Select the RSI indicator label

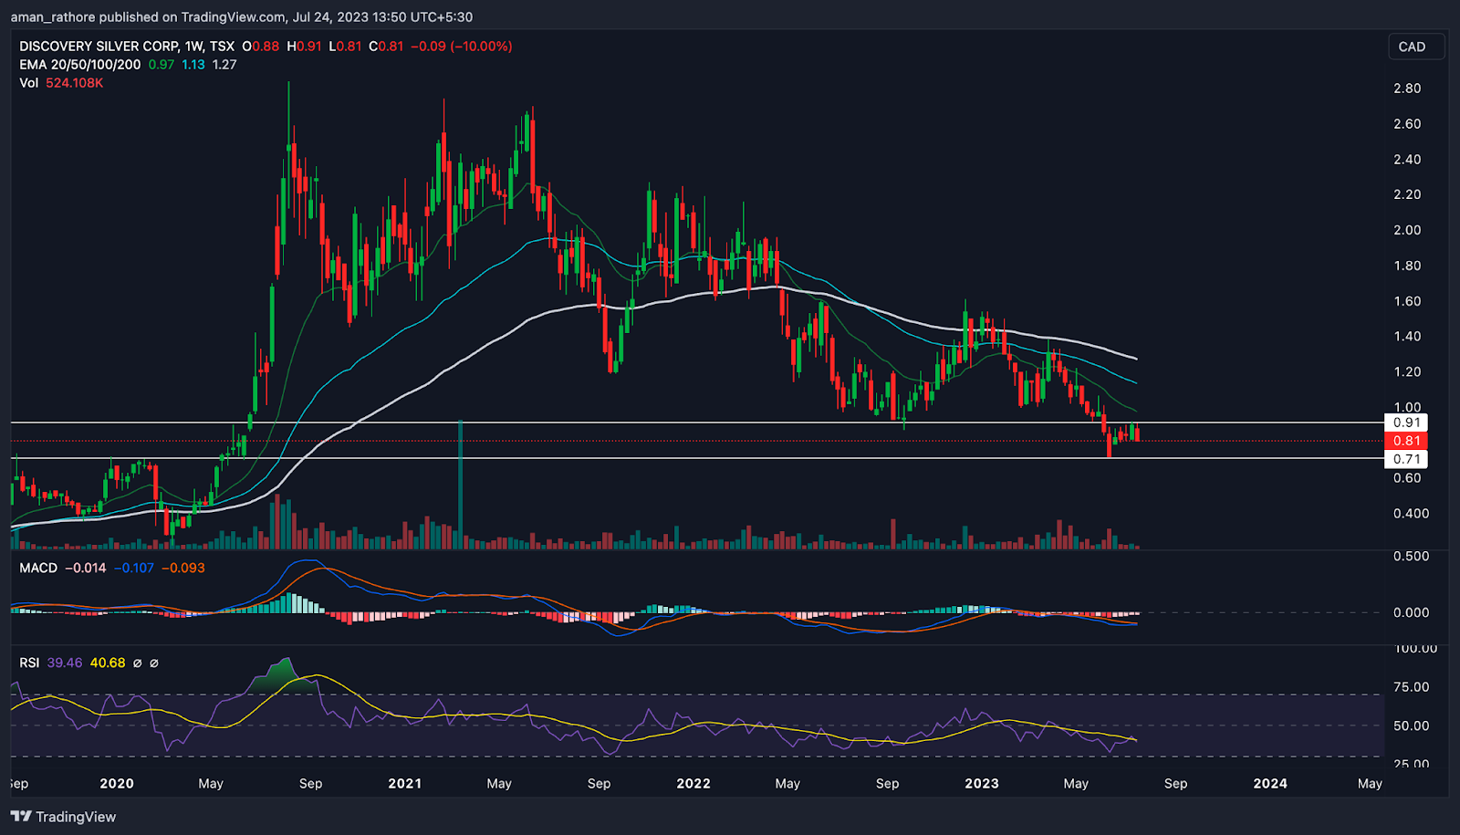click(x=29, y=663)
